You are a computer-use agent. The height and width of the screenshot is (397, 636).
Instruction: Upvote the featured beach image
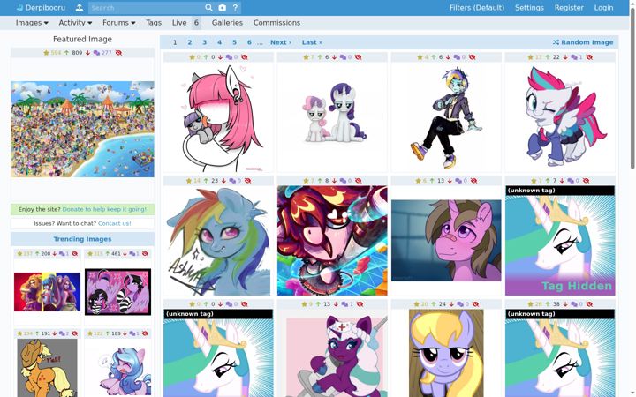coord(67,53)
